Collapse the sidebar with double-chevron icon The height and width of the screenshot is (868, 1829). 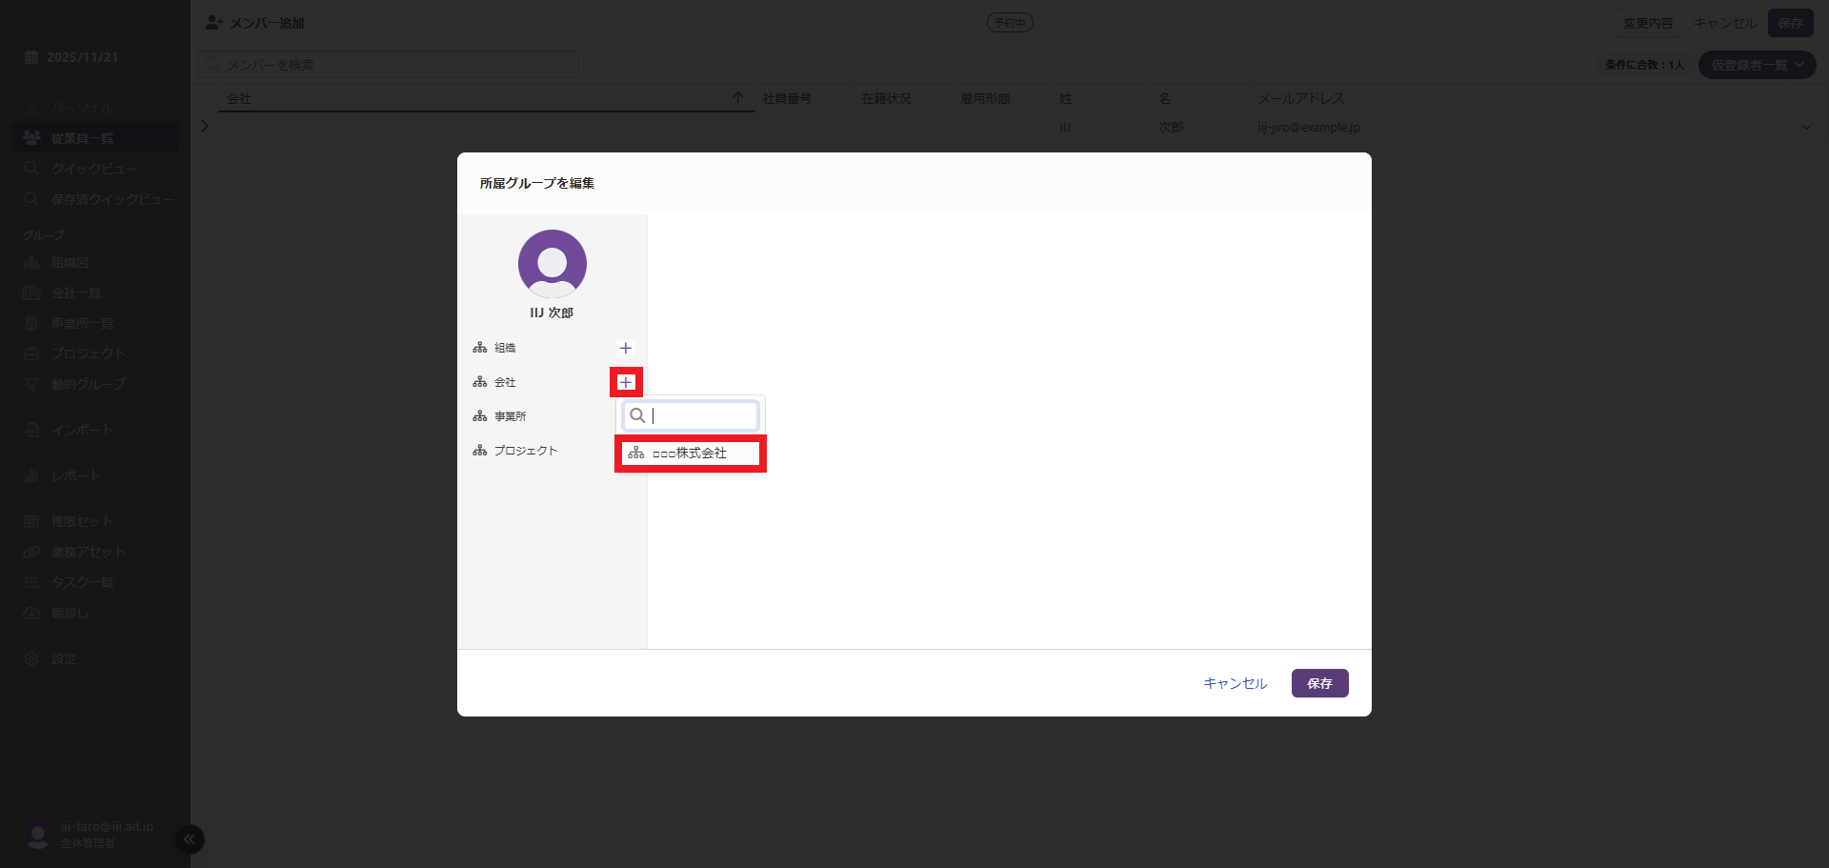click(x=190, y=838)
